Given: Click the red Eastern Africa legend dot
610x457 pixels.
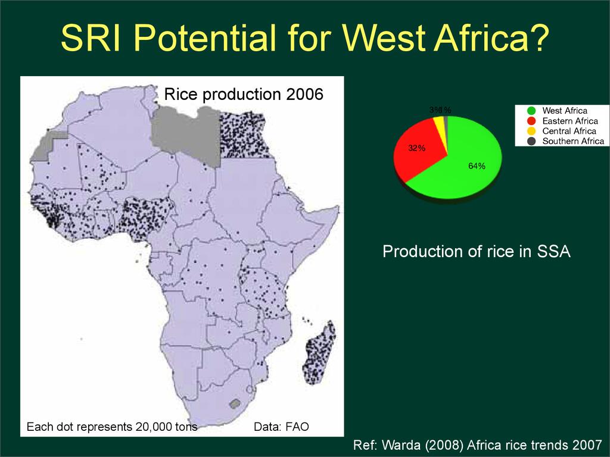Looking at the screenshot, I should click(531, 121).
